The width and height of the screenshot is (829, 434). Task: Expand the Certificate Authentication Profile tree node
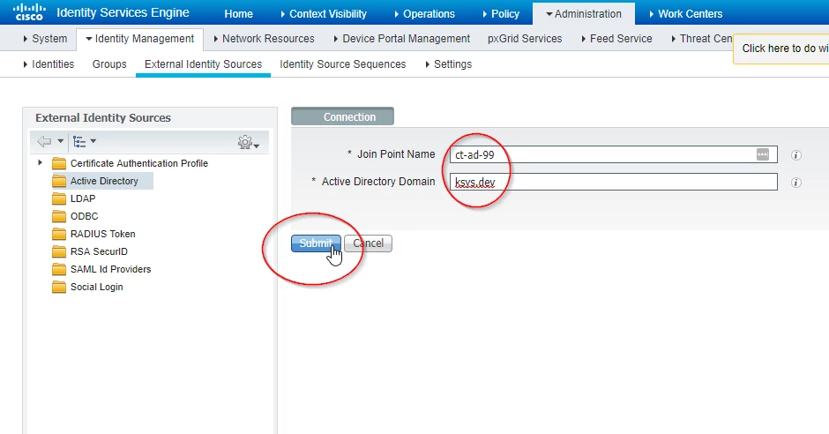[40, 163]
